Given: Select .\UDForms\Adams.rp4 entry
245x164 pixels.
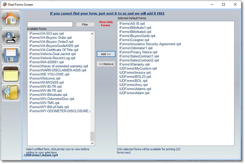Looking at the screenshot, I should [135, 89].
